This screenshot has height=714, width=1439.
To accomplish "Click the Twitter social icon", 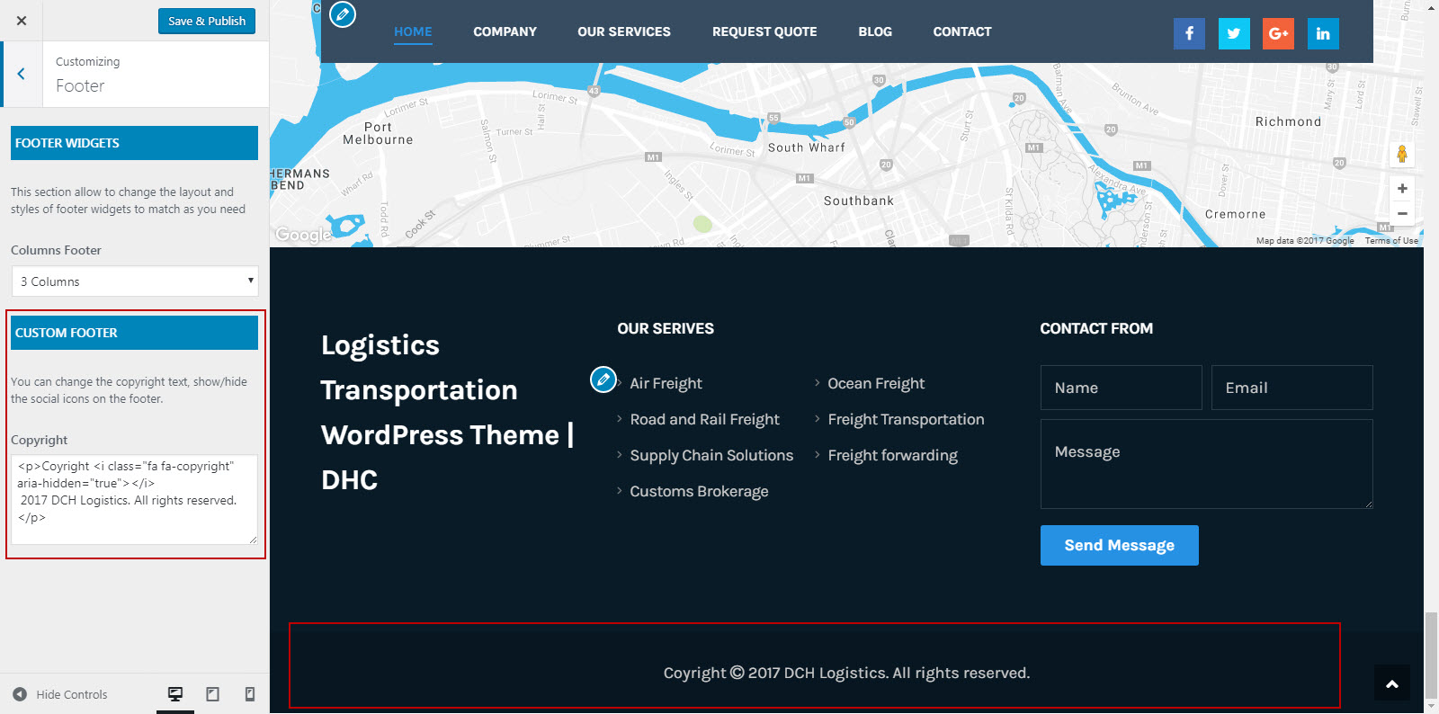I will click(1234, 33).
